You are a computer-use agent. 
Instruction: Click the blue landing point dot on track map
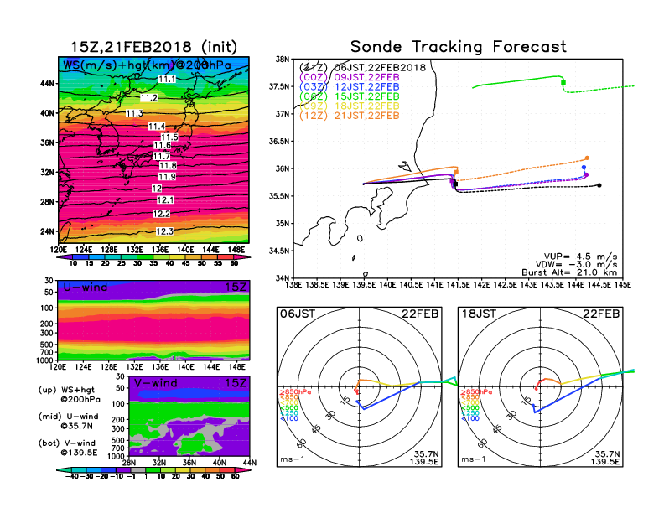584,168
